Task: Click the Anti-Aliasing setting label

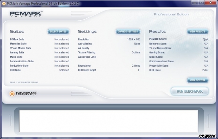Action: pos(85,44)
